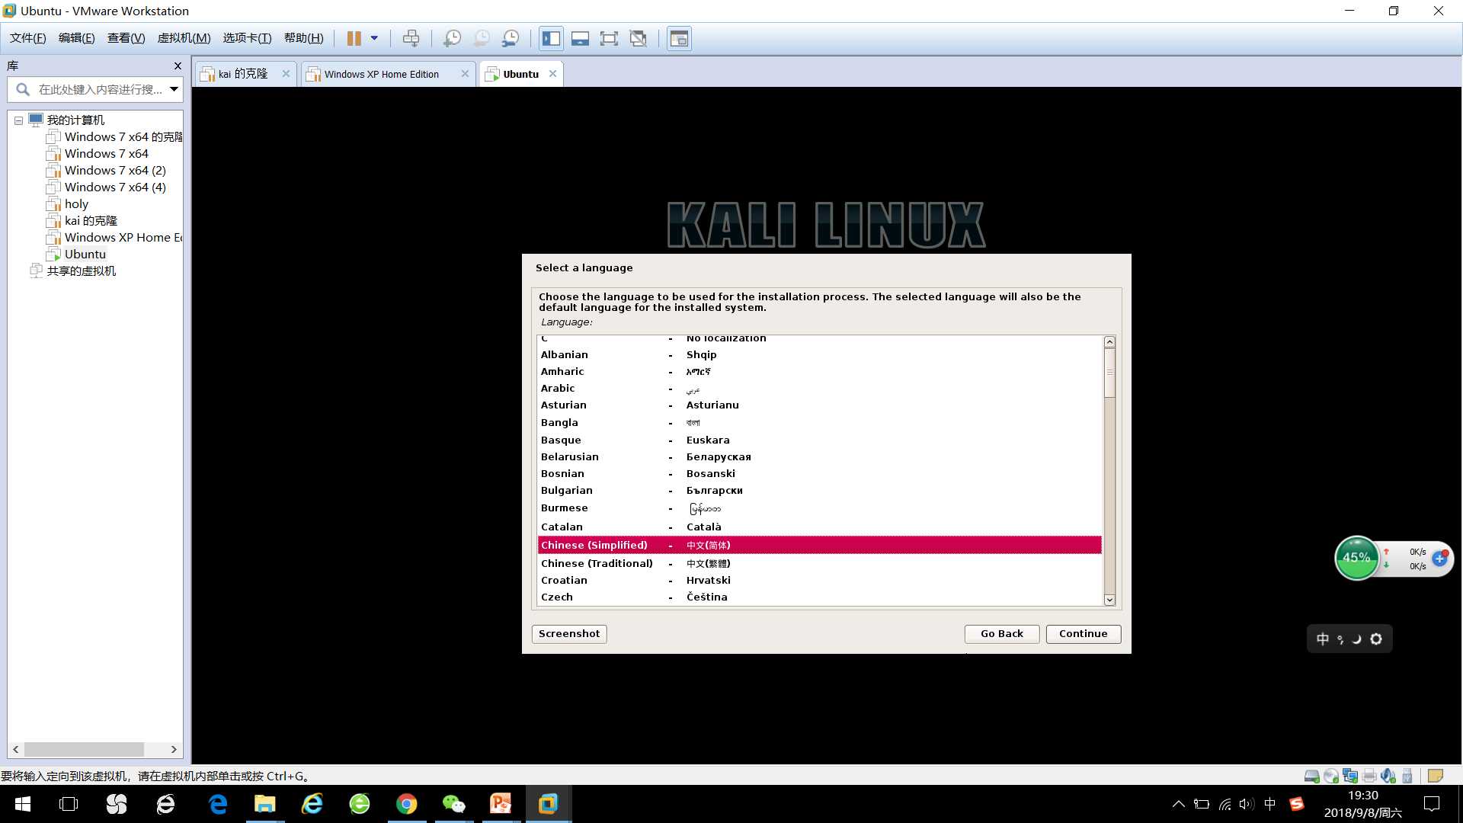Open the 查看(V) menu
The width and height of the screenshot is (1463, 823).
tap(126, 38)
